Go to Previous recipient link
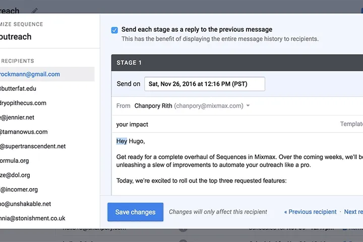This screenshot has width=363, height=242. [x=310, y=212]
